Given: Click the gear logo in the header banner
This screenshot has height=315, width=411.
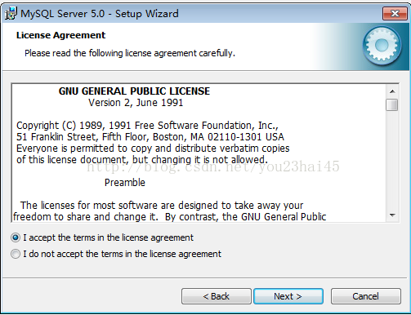Looking at the screenshot, I should point(382,46).
